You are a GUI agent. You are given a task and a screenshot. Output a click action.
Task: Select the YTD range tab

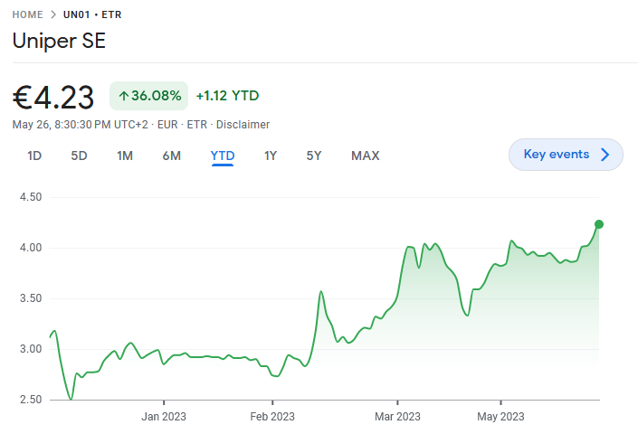(222, 156)
